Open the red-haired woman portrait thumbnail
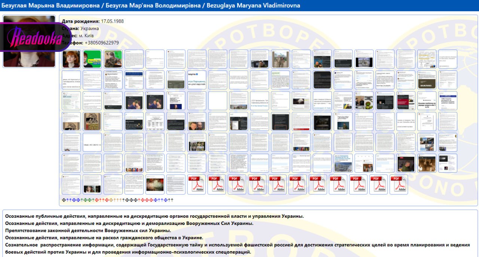Viewport: 479px width, 257px height. pos(71,59)
